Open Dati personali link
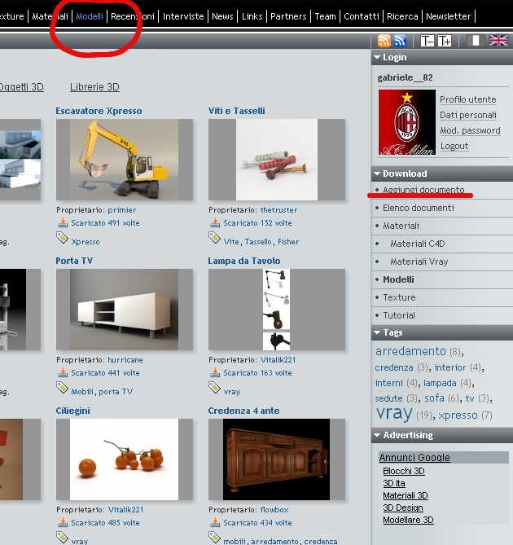Image resolution: width=513 pixels, height=545 pixels. click(468, 115)
